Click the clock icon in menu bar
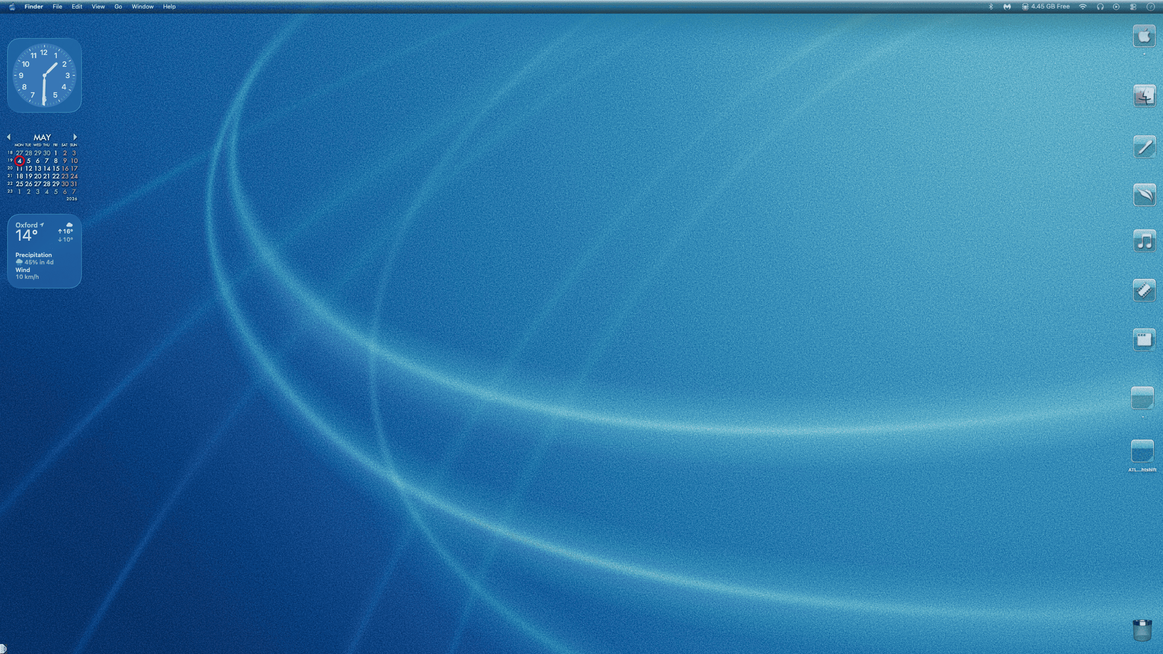1163x654 pixels. click(1150, 7)
